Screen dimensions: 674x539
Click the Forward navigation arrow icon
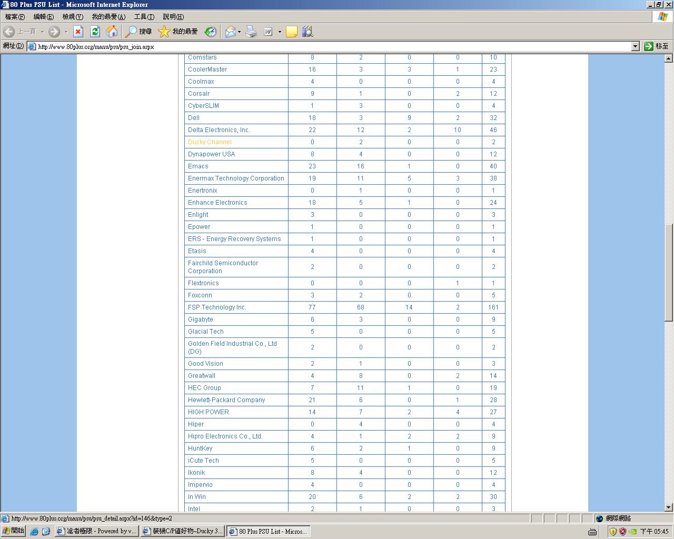54,32
